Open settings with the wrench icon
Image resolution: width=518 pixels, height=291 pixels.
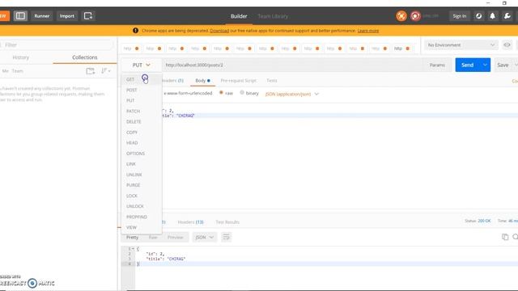(507, 16)
